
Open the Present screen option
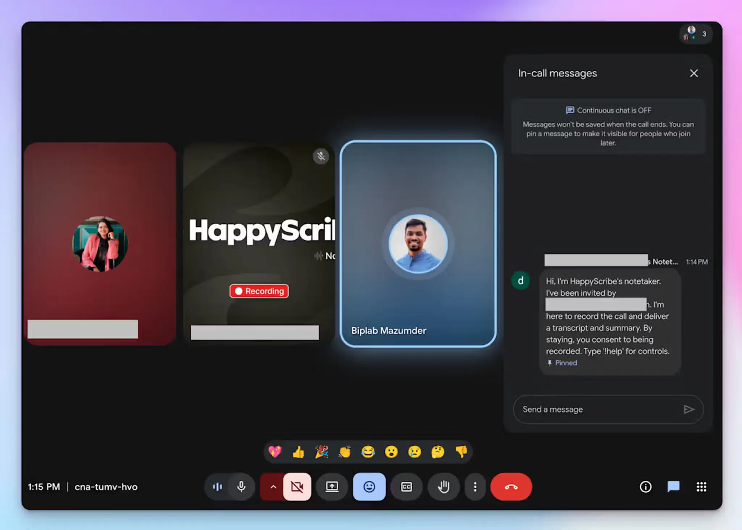pos(332,487)
